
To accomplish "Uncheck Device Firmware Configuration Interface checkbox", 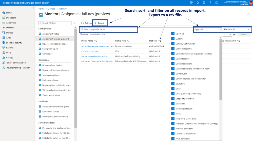I will coord(173,54).
